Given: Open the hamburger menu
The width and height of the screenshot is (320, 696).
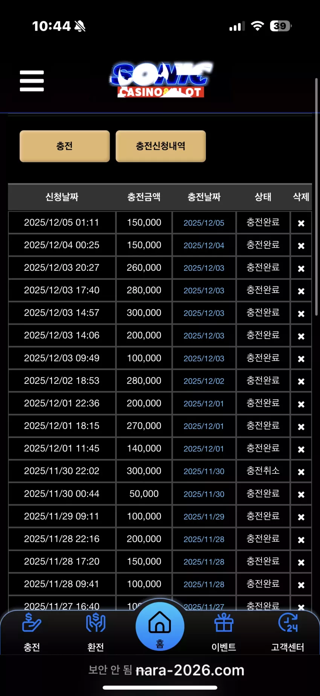Looking at the screenshot, I should tap(32, 81).
